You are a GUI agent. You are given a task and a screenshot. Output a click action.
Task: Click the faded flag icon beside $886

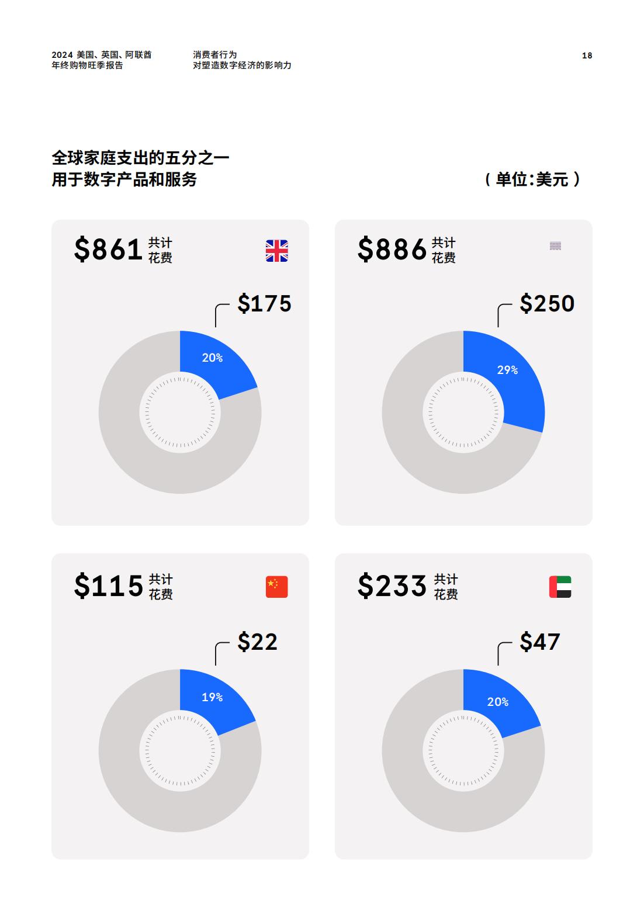[x=555, y=246]
